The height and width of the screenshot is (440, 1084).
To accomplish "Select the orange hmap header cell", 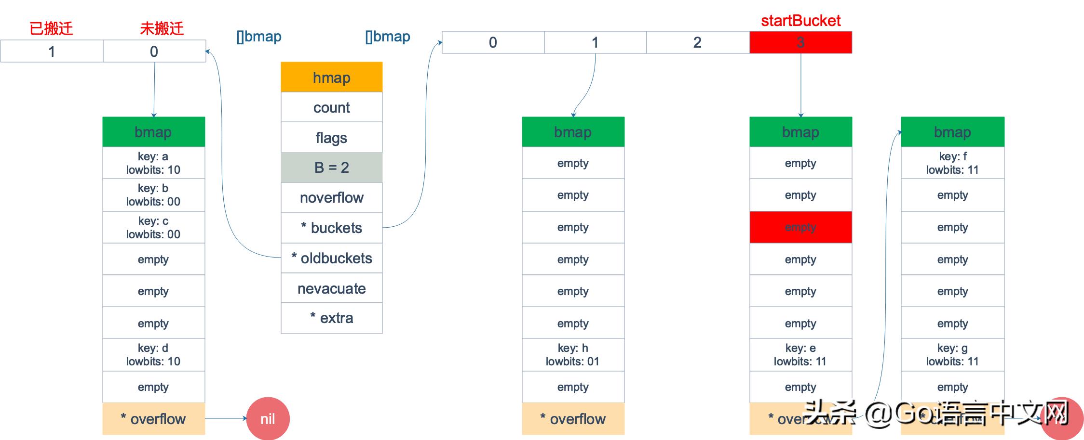I will click(332, 77).
